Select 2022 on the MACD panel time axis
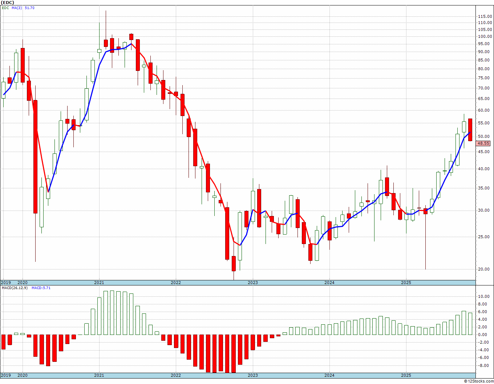Image resolution: width=494 pixels, height=384 pixels. pos(176,375)
